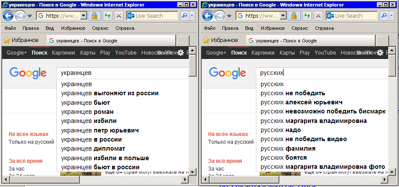
Task: Open recent pages arrow in right window
Action: click(229, 16)
